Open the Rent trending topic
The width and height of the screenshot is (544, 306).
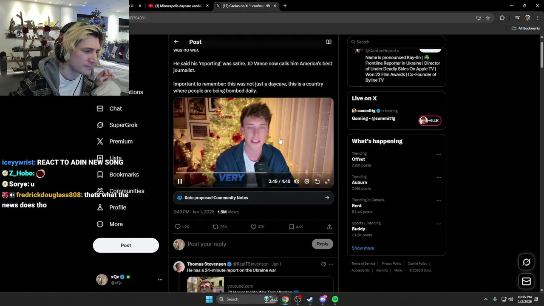click(357, 206)
